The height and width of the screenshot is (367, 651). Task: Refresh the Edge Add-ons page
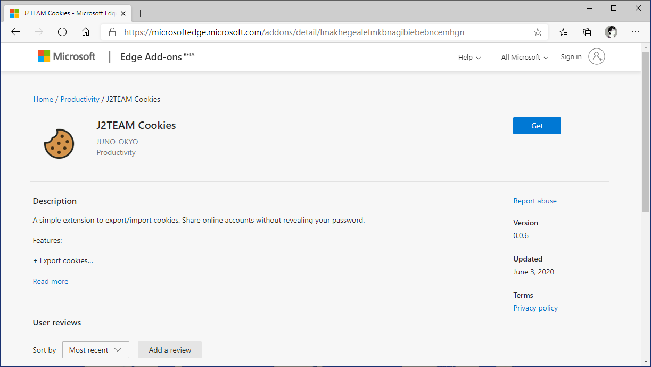click(x=62, y=32)
